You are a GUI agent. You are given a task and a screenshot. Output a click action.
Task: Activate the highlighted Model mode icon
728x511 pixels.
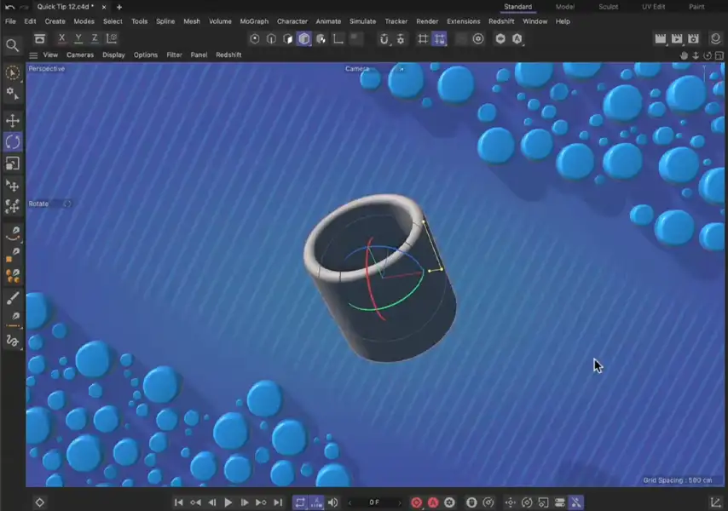tap(303, 38)
